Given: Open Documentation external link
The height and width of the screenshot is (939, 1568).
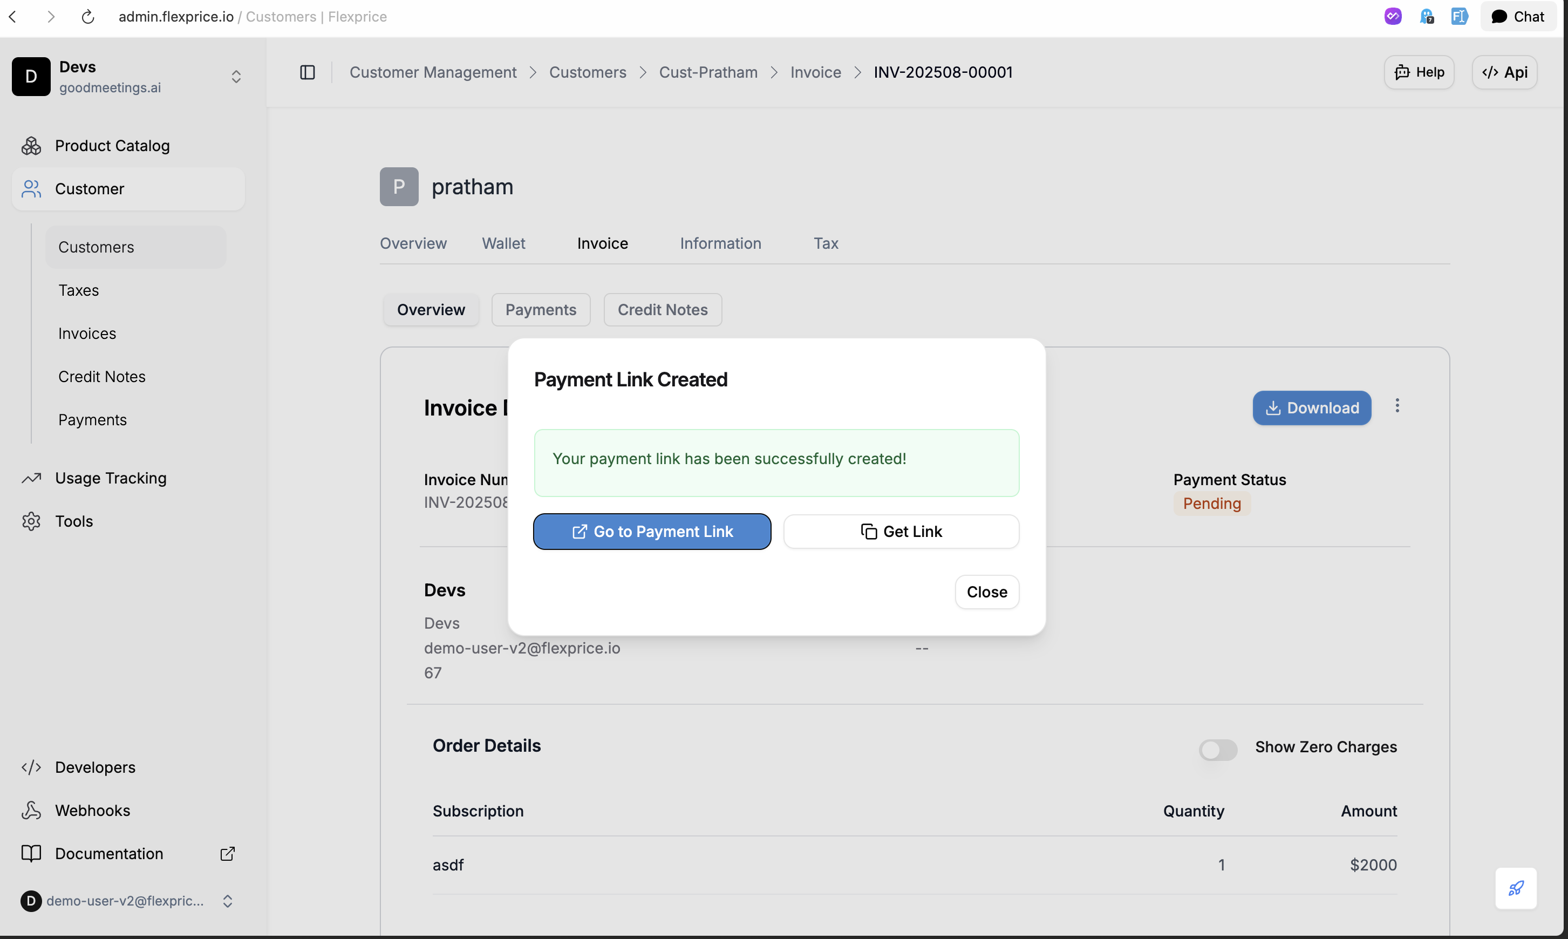Looking at the screenshot, I should [109, 853].
